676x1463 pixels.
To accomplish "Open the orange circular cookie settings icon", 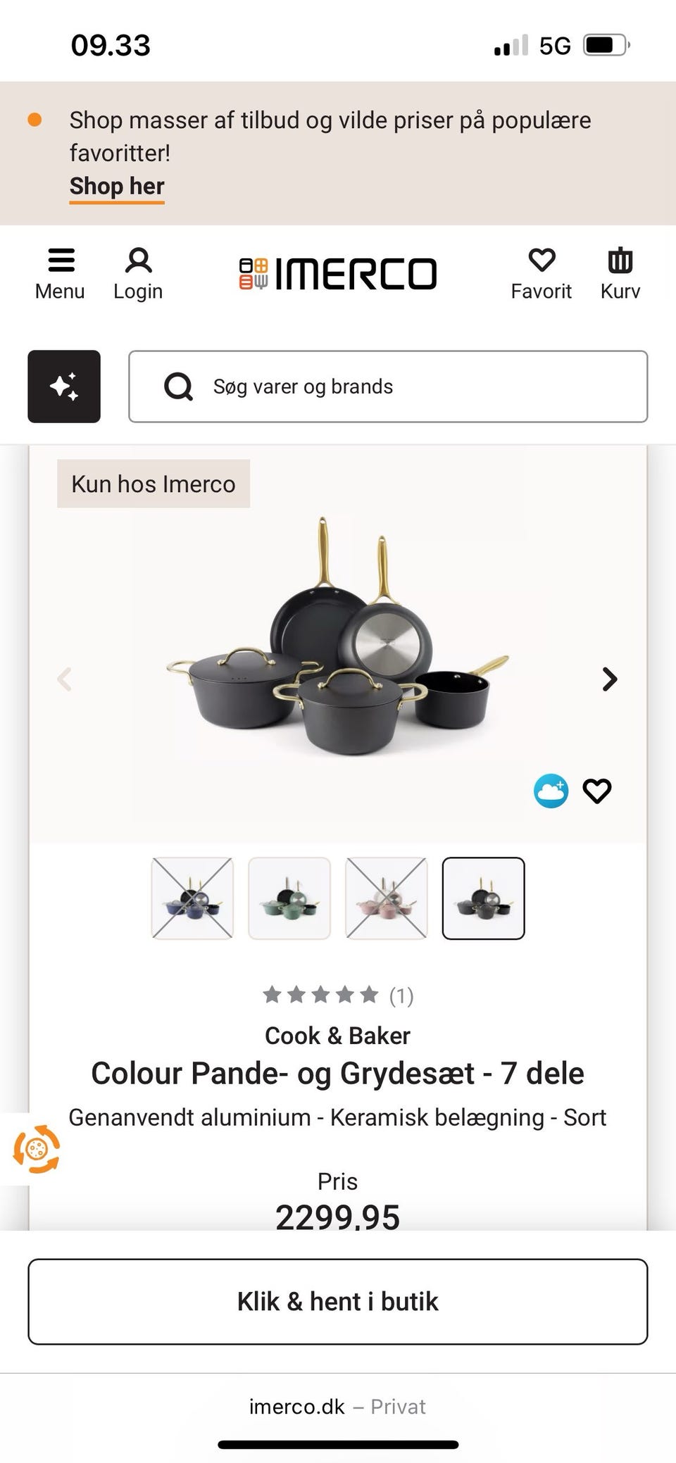I will point(36,1149).
